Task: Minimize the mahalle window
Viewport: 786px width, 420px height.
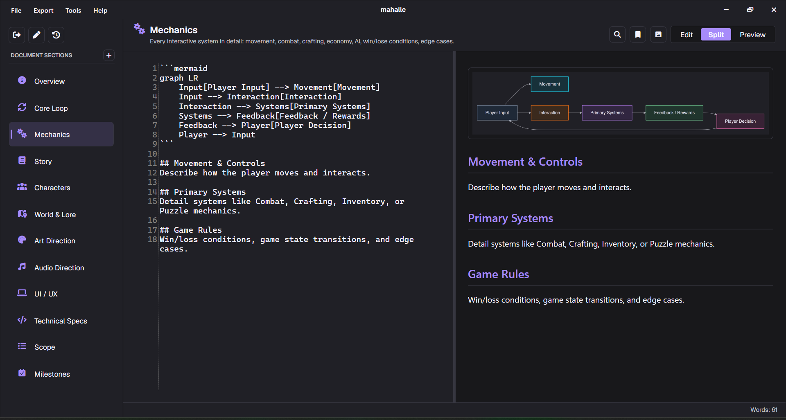Action: click(x=726, y=10)
